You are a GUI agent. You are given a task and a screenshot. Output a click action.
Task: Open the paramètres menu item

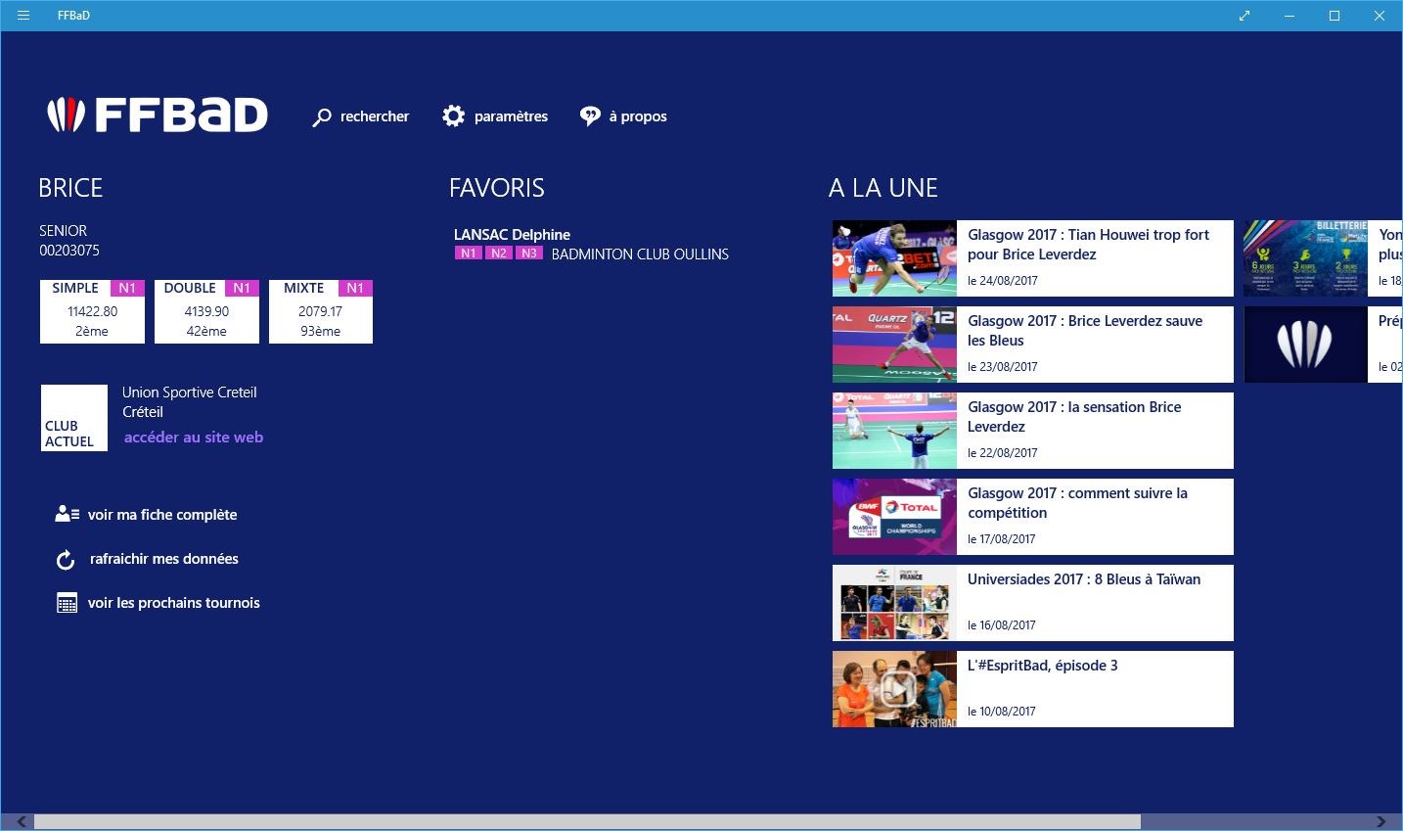pyautogui.click(x=511, y=116)
